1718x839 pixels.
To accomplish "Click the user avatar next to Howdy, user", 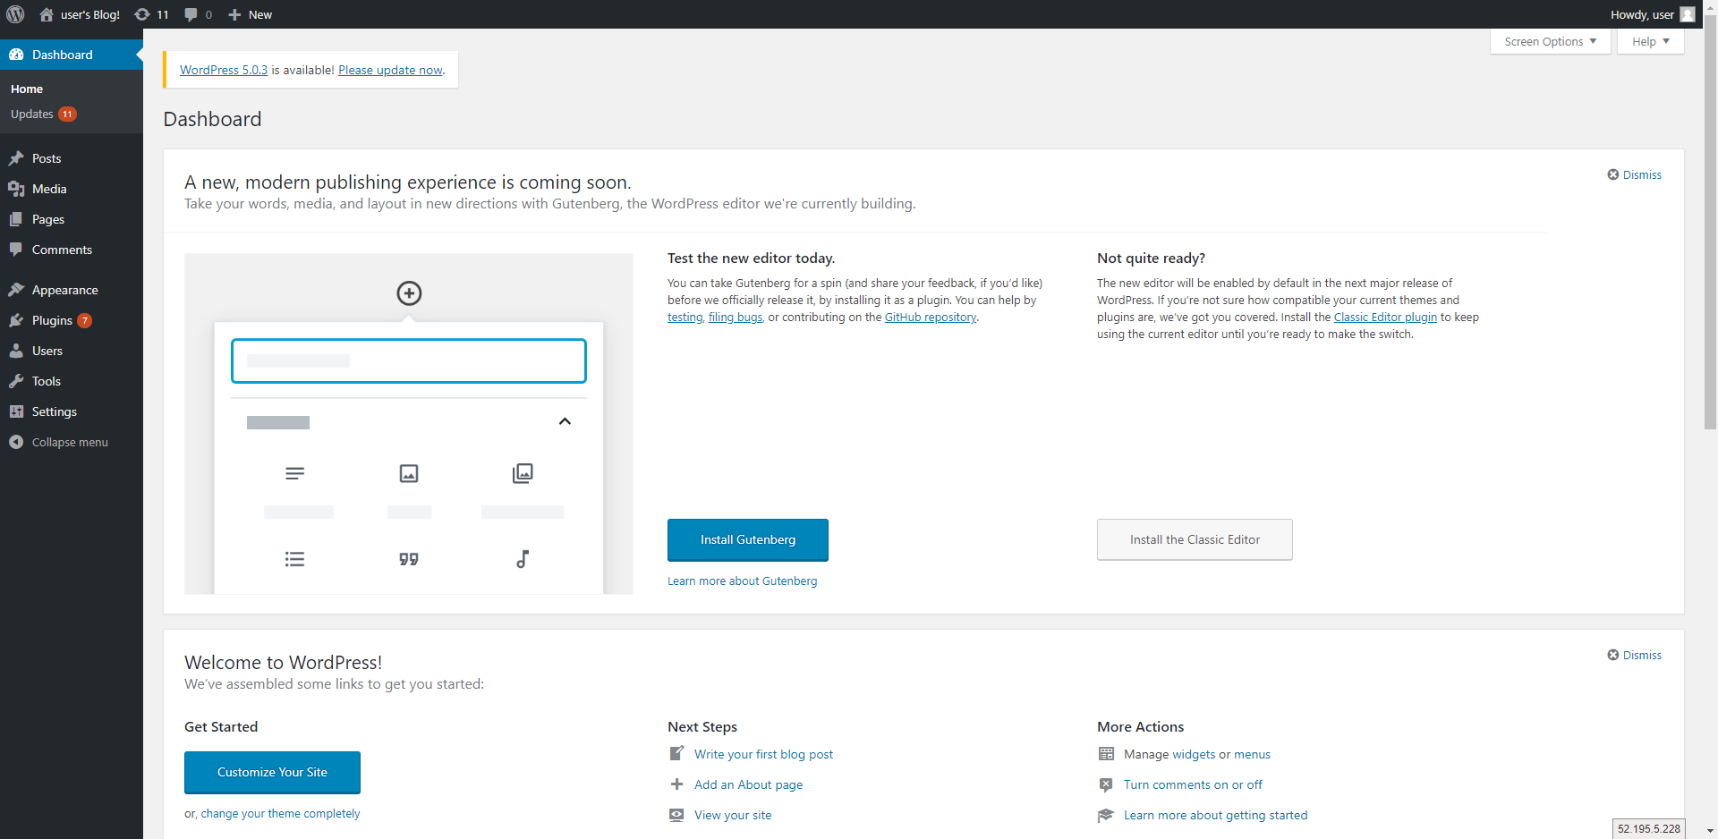I will pyautogui.click(x=1688, y=14).
